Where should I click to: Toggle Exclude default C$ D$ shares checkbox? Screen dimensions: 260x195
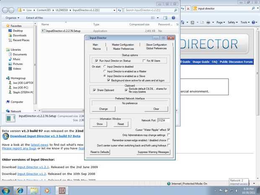click(x=126, y=90)
